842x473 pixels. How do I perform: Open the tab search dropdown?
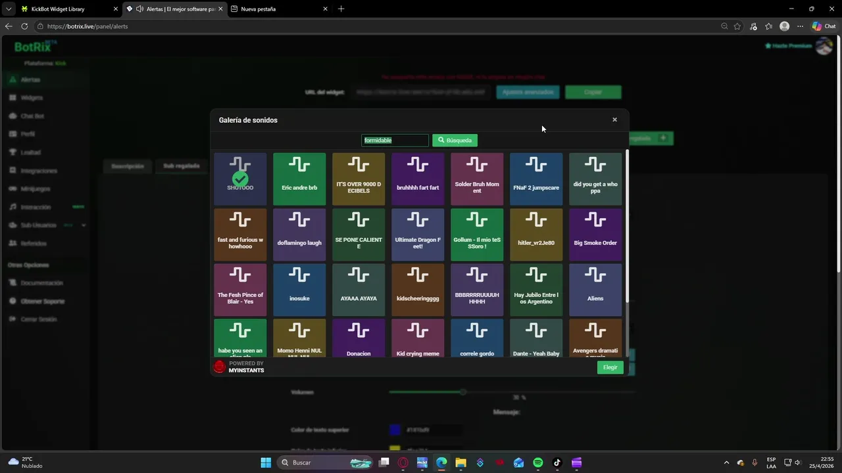[9, 9]
